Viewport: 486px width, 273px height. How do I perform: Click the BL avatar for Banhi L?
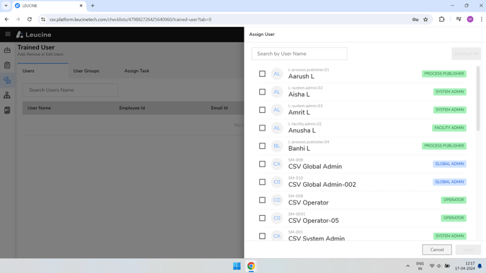(277, 146)
